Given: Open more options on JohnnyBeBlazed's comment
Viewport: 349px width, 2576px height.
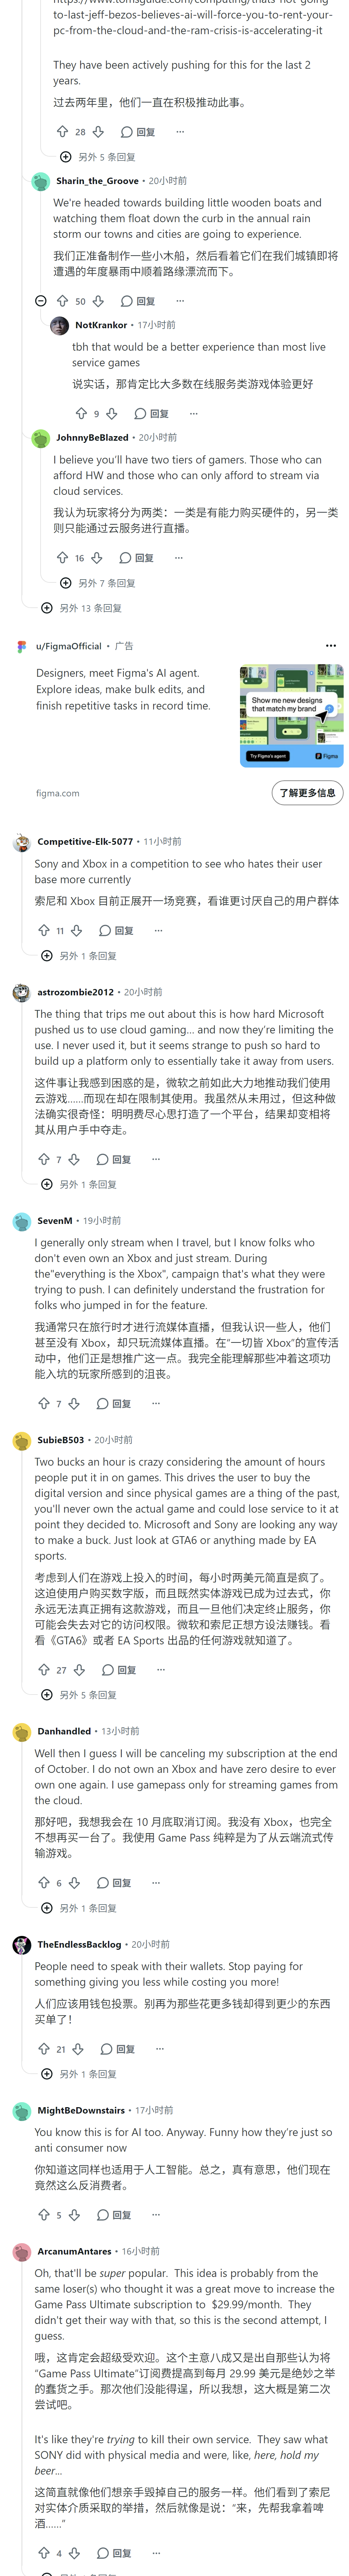Looking at the screenshot, I should (179, 558).
